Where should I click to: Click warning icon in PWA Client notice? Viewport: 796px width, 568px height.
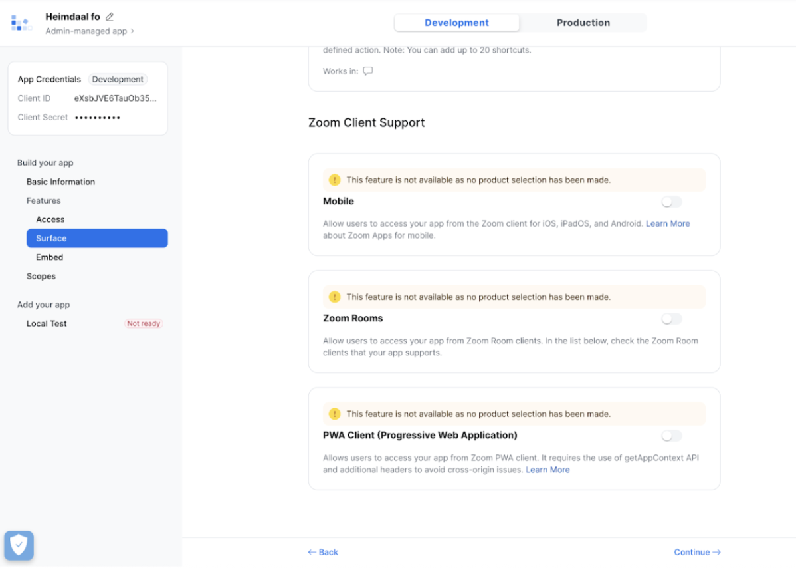(x=334, y=414)
